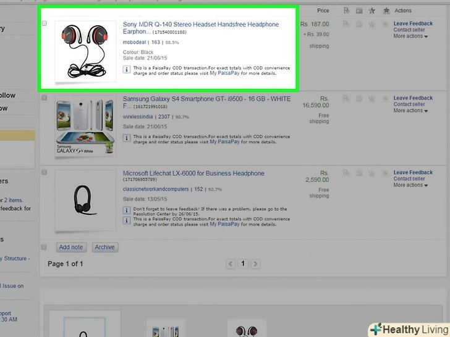Click the Add note button
The width and height of the screenshot is (450, 337).
71,247
